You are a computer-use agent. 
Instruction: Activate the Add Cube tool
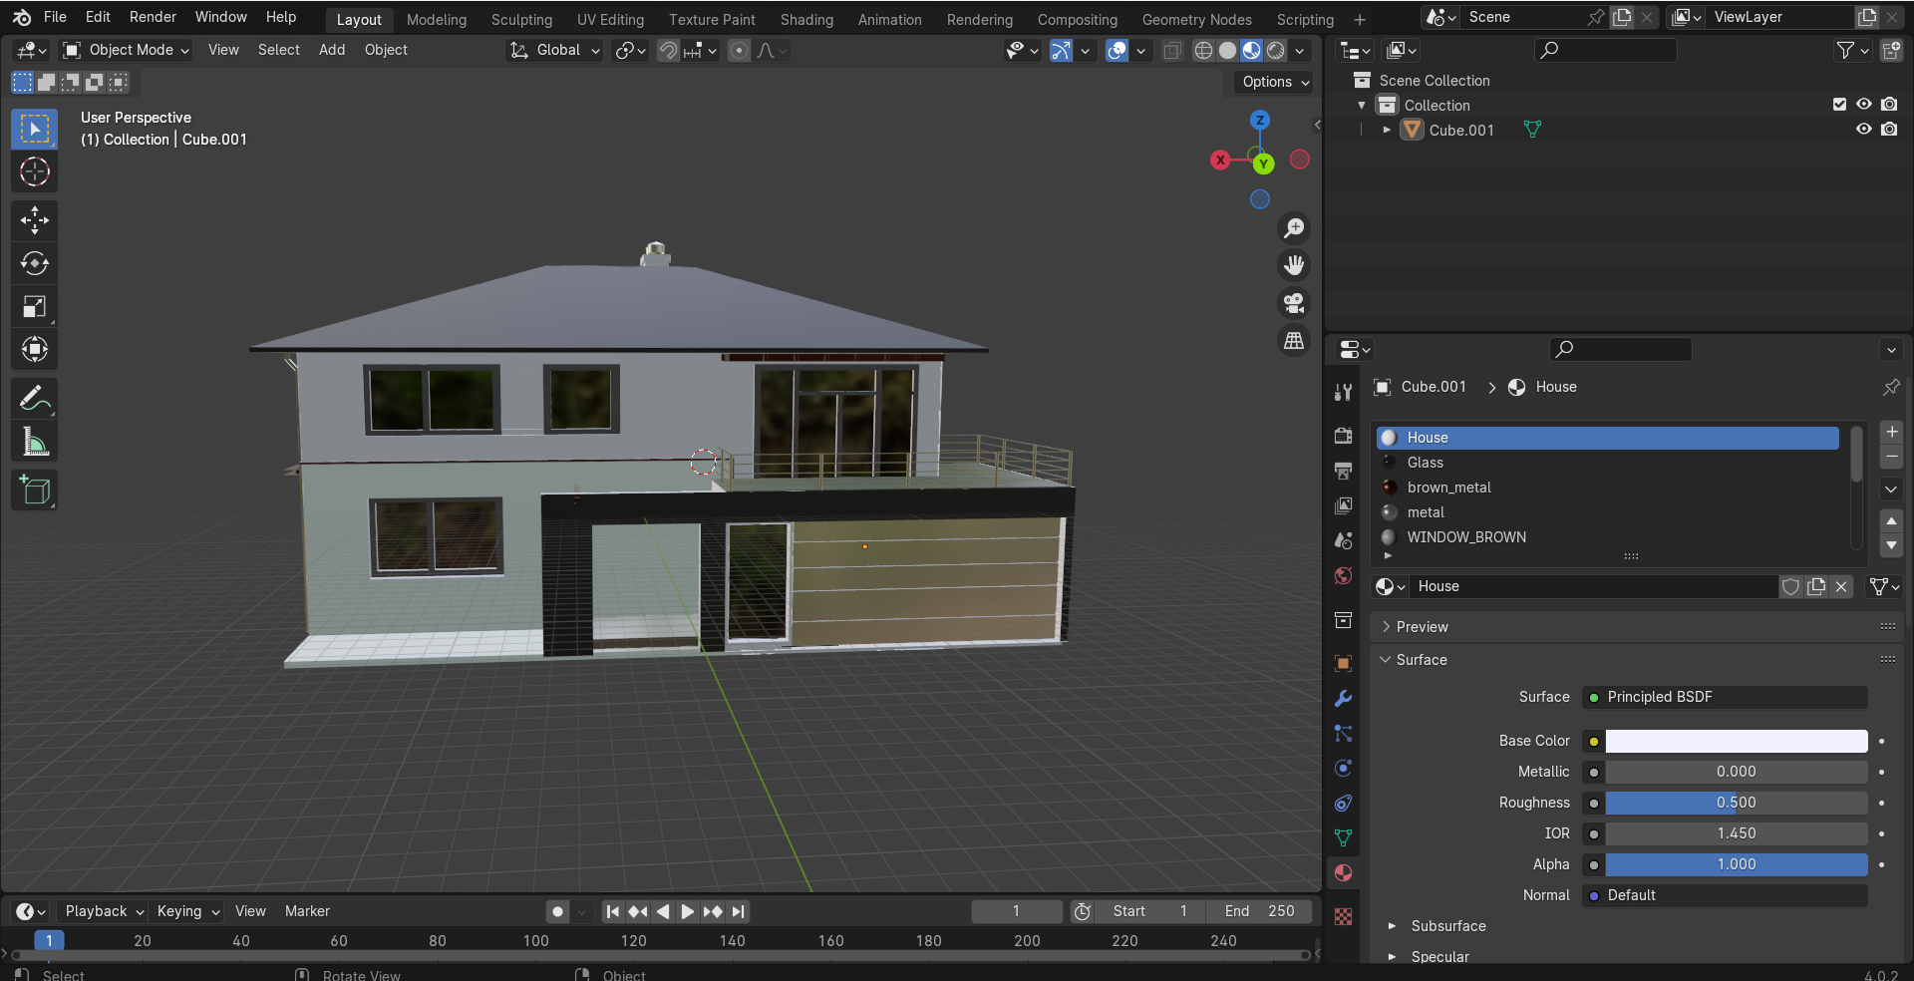click(x=34, y=490)
